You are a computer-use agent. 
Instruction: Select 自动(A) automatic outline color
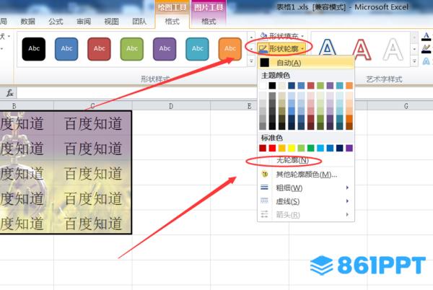[306, 63]
